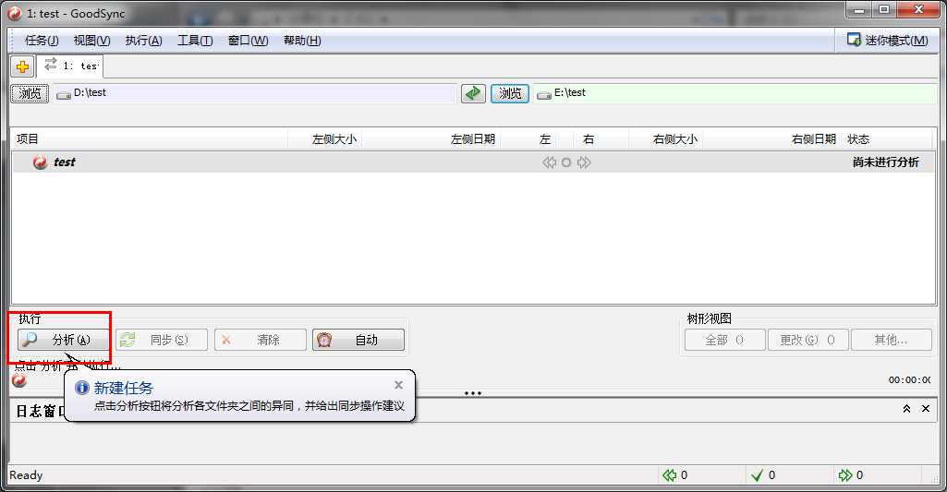The image size is (947, 492).
Task: Sort by the 项目 column header
Action: point(149,139)
